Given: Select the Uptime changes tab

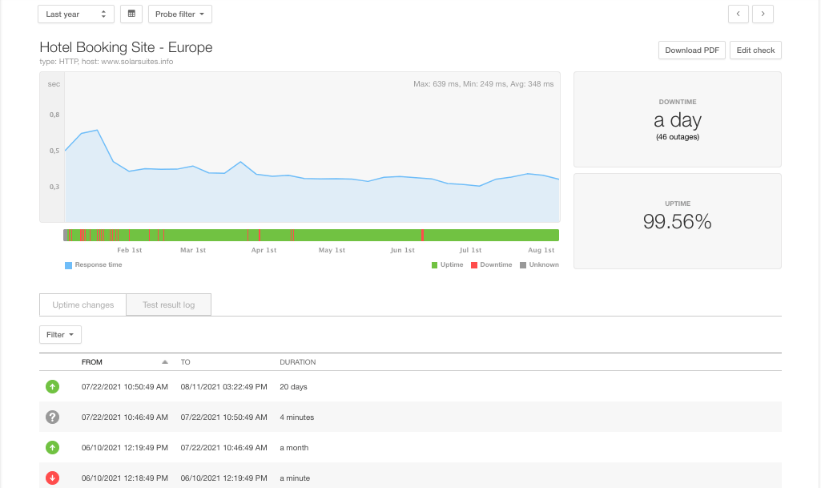Looking at the screenshot, I should pos(83,304).
